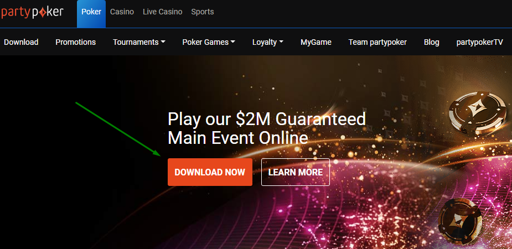
Task: Open the Download navigation link
Action: 21,42
